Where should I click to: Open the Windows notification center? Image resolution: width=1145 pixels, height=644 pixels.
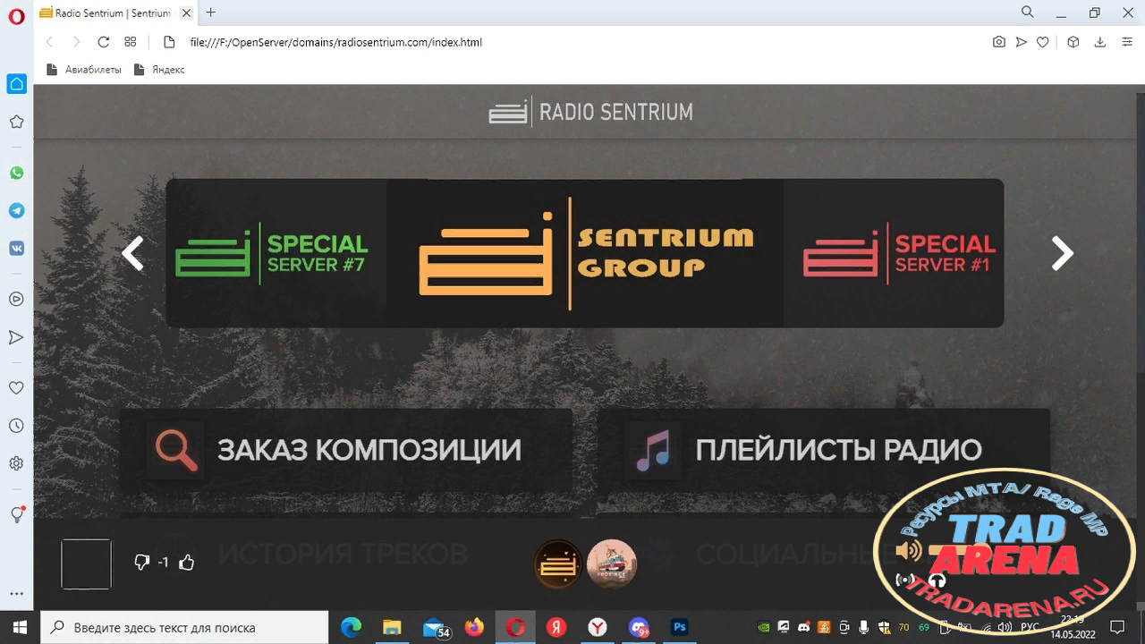(x=1117, y=627)
